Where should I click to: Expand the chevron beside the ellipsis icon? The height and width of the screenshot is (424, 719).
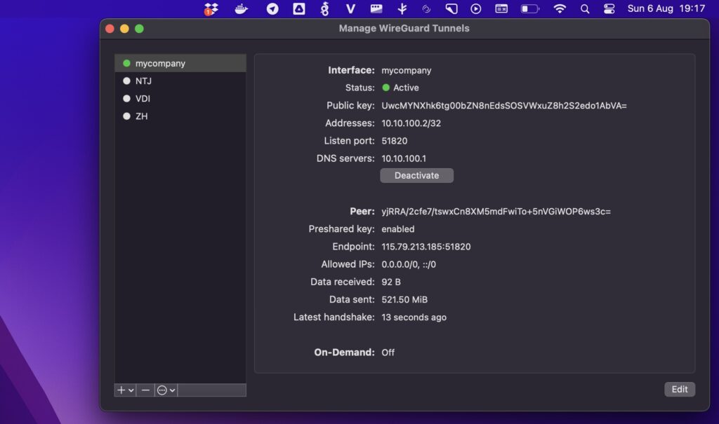173,390
